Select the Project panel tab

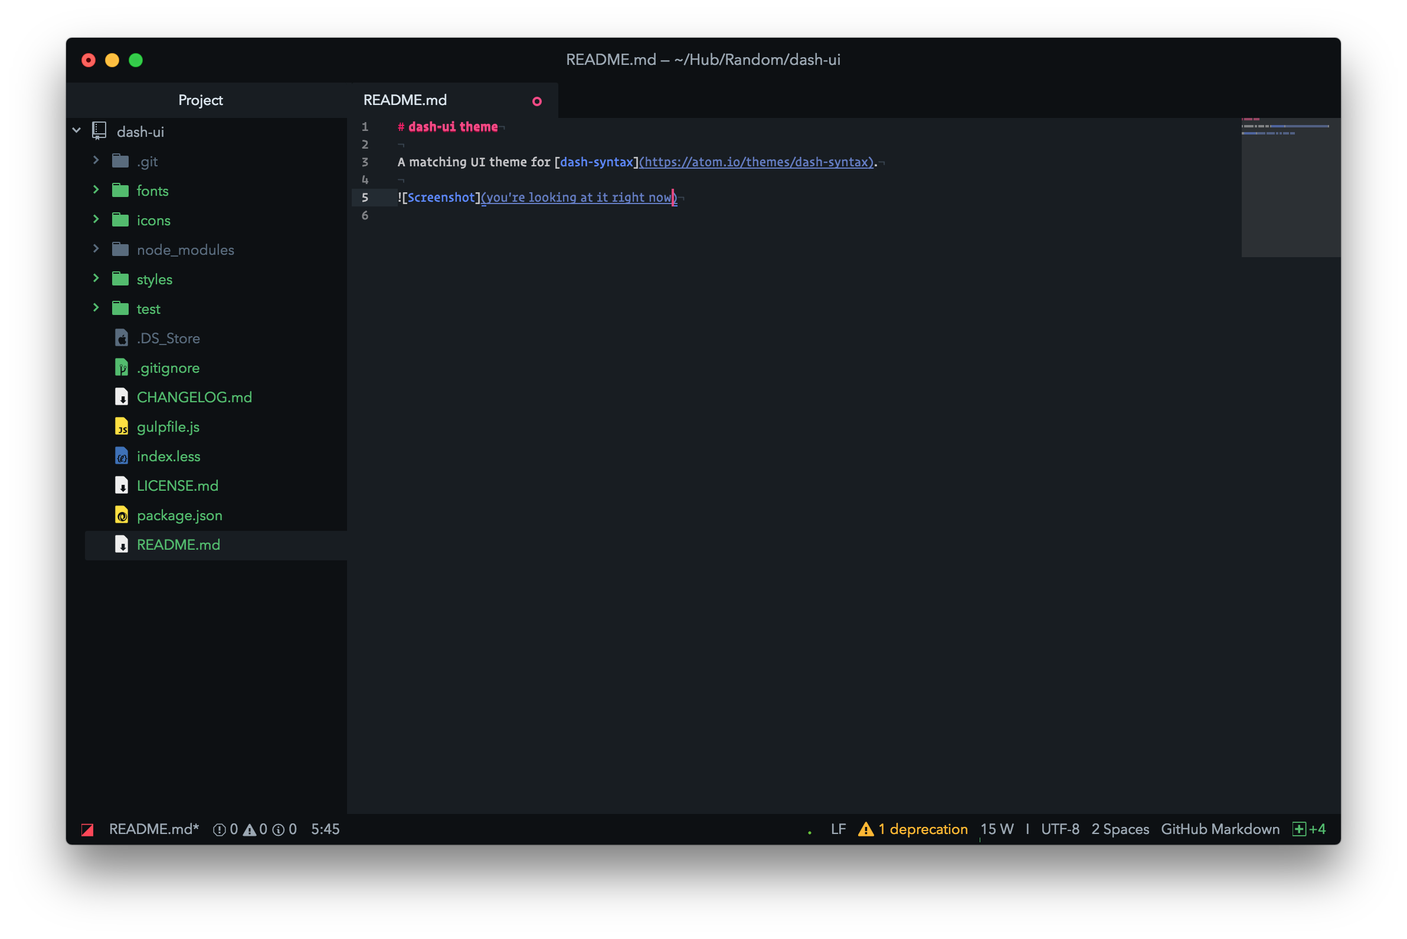[x=200, y=100]
